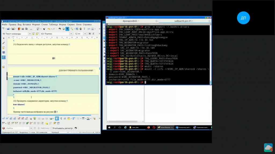275x154 pixels.
Task: Click the Save document icon
Action: coord(13,29)
